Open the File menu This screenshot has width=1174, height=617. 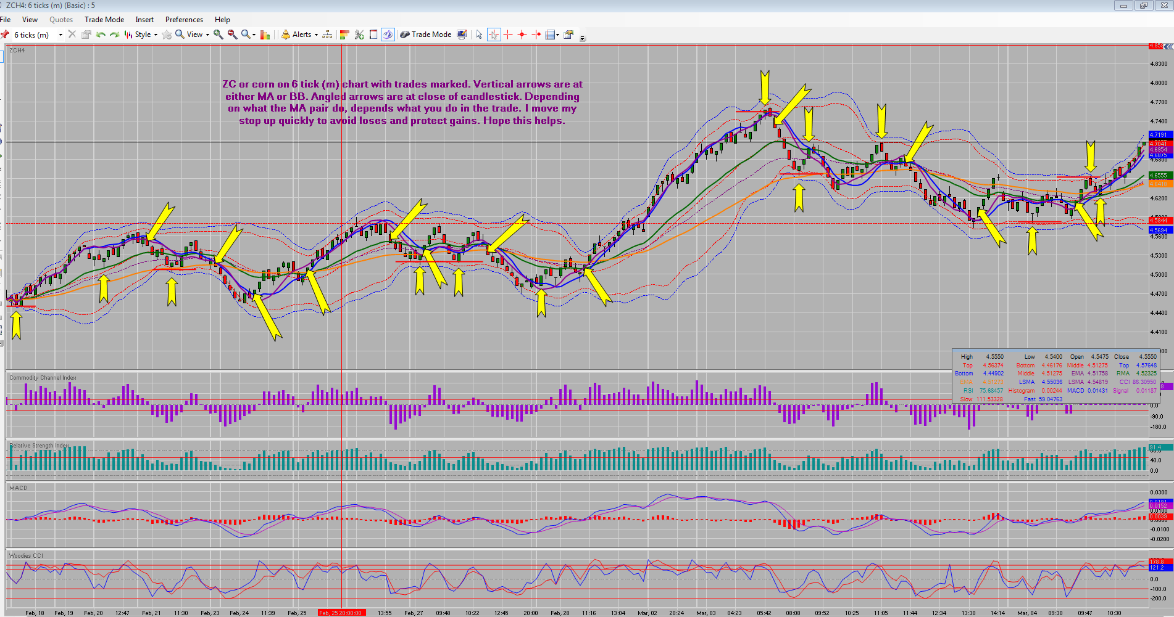coord(6,20)
